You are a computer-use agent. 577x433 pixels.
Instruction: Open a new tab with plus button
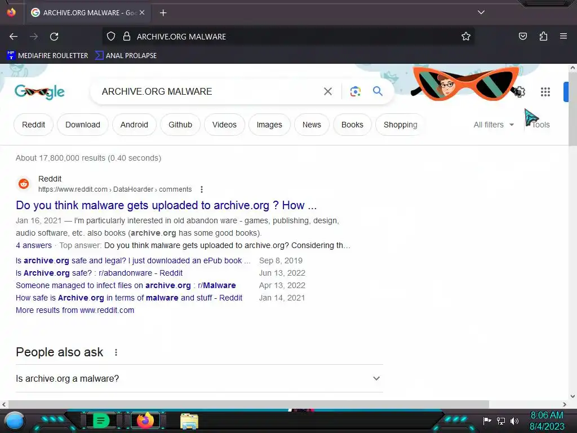pos(163,13)
